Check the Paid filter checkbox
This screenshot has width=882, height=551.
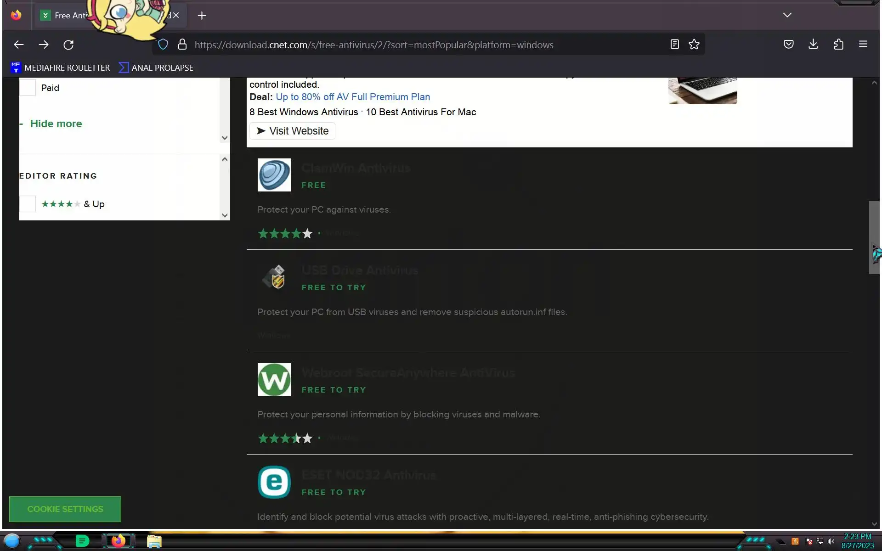(28, 88)
